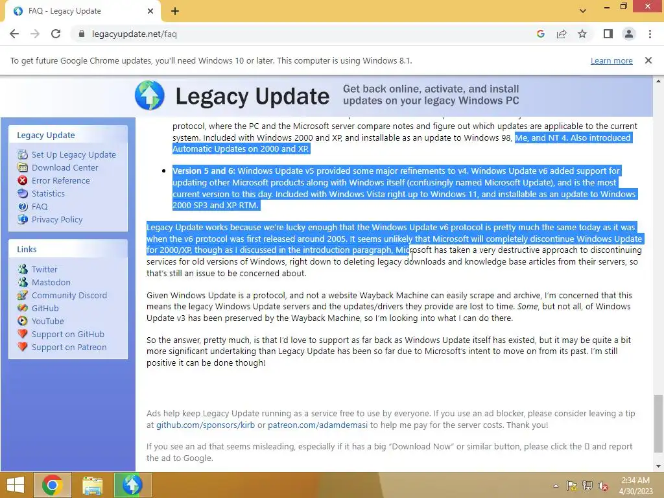This screenshot has width=664, height=498.
Task: Open the Privacy Policy link
Action: [57, 219]
